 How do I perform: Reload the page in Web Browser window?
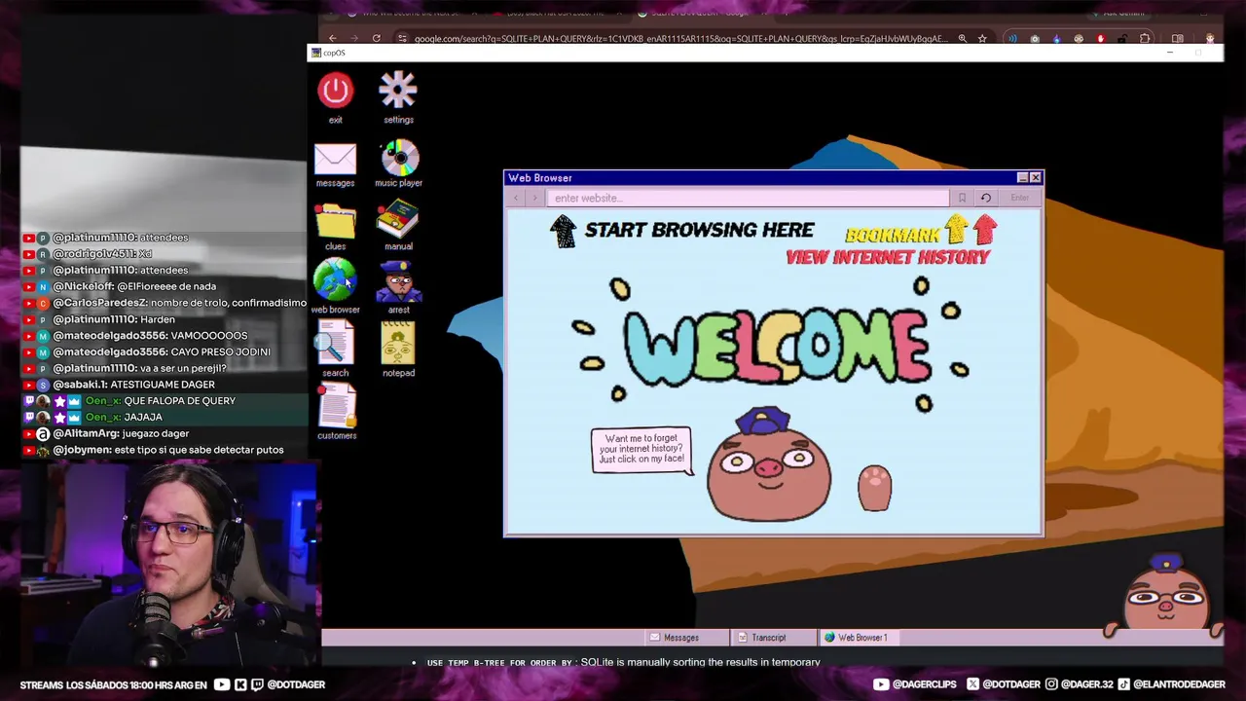[985, 198]
